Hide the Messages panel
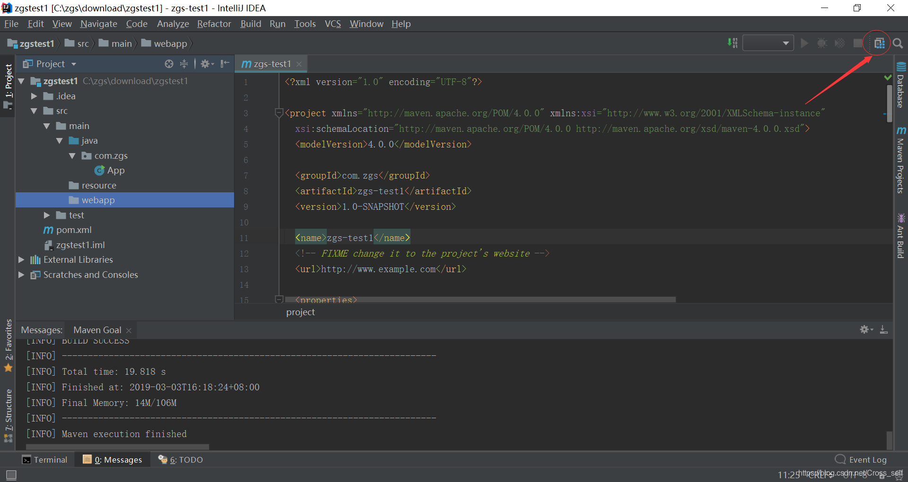 coord(883,329)
